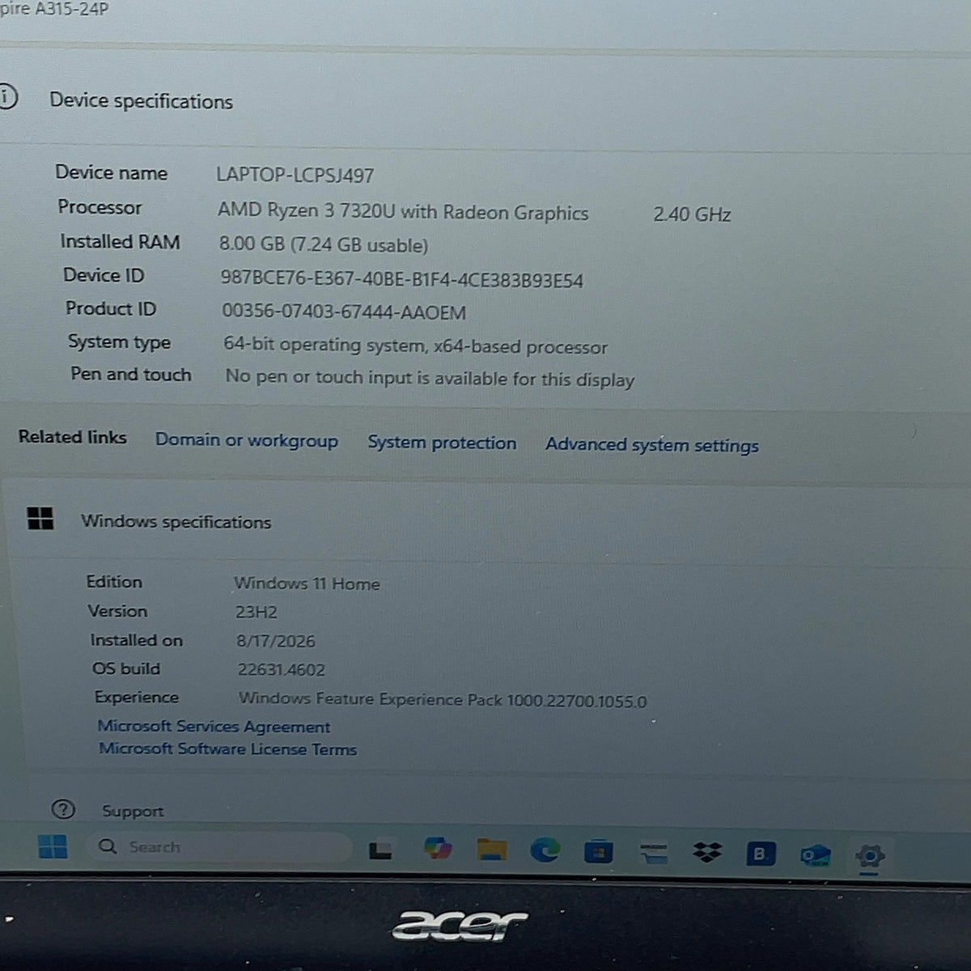Expand the Windows specifications section header
971x971 pixels.
pos(176,522)
